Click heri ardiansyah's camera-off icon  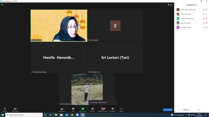(206, 23)
